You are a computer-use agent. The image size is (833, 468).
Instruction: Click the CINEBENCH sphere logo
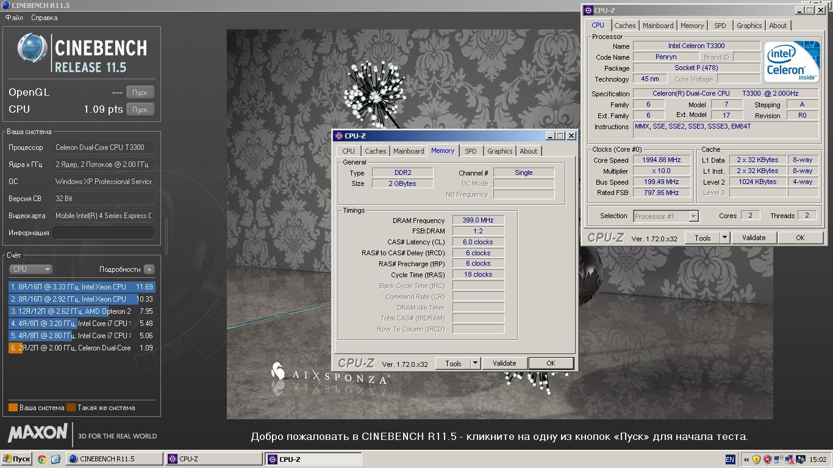33,49
